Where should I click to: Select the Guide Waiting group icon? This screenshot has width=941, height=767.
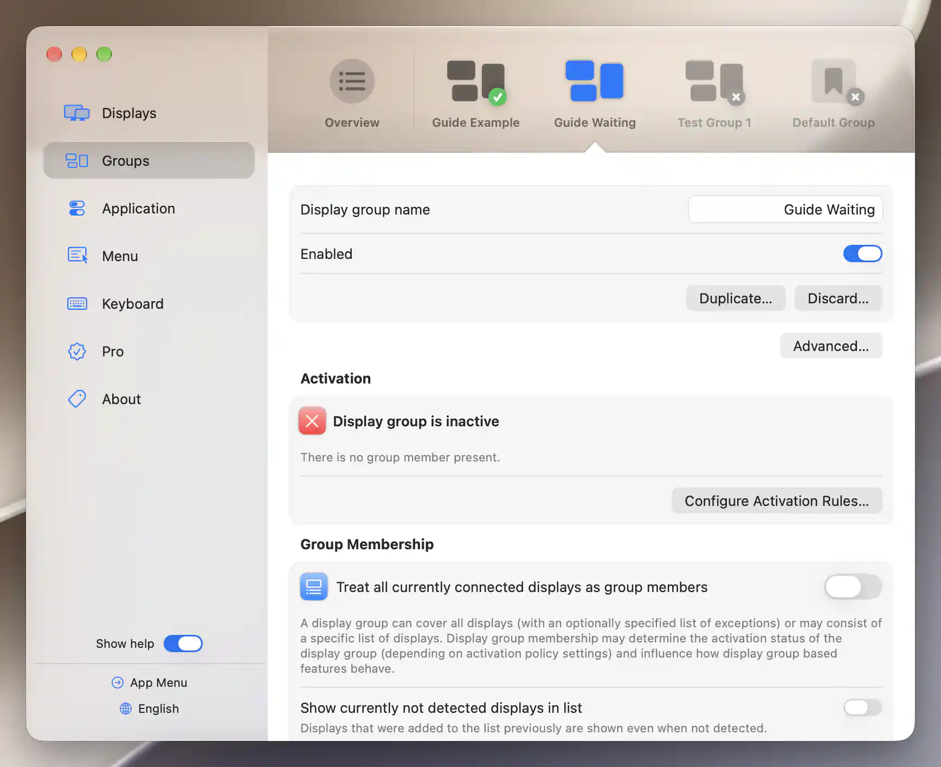595,80
